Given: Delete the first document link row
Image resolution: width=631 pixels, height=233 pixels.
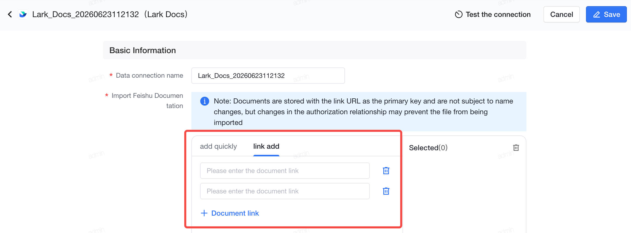Looking at the screenshot, I should (x=386, y=171).
